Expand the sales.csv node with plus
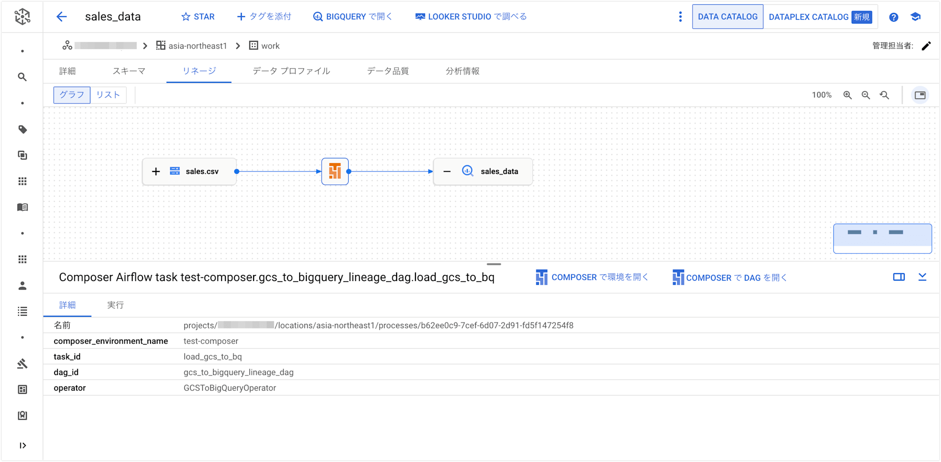Screen dimensions: 941x462 156,172
